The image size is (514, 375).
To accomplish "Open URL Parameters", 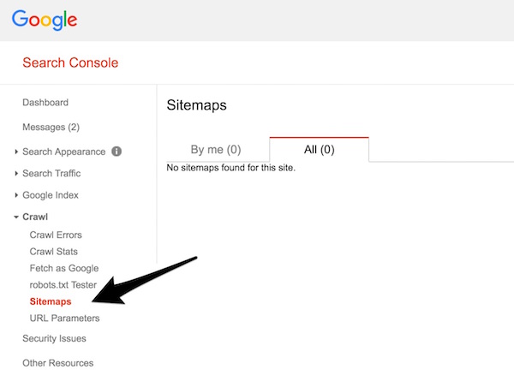I will coord(64,318).
